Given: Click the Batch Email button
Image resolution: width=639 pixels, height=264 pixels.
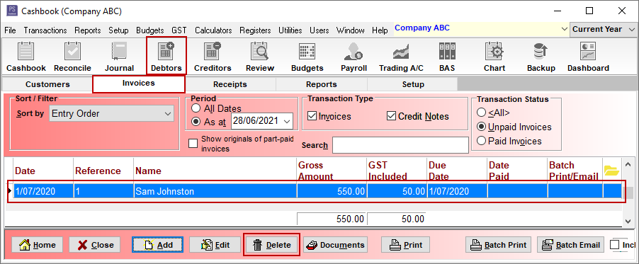Looking at the screenshot, I should click(570, 245).
